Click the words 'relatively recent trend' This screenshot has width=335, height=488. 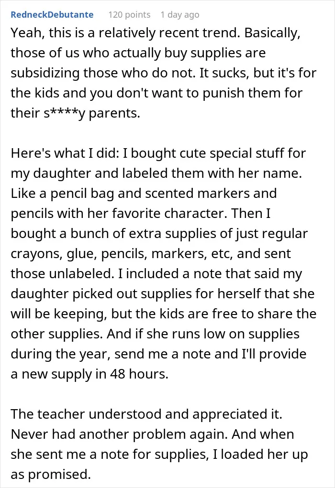169,33
